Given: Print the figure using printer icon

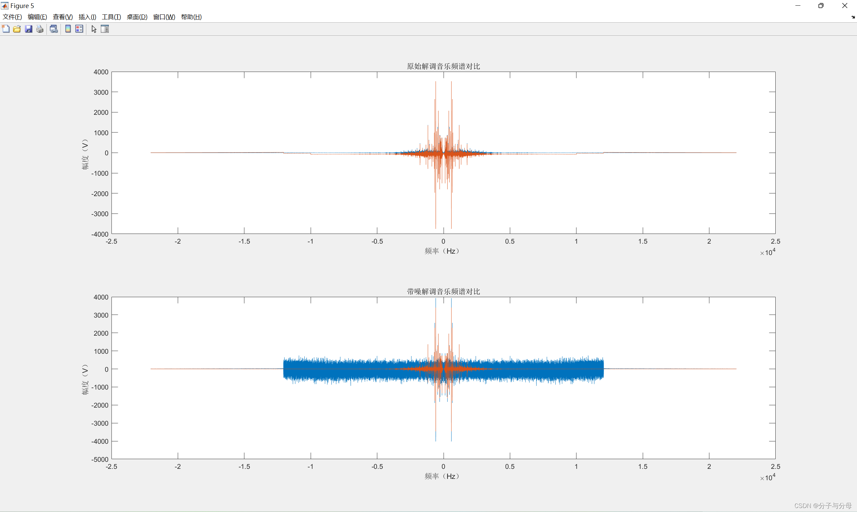Looking at the screenshot, I should 40,29.
